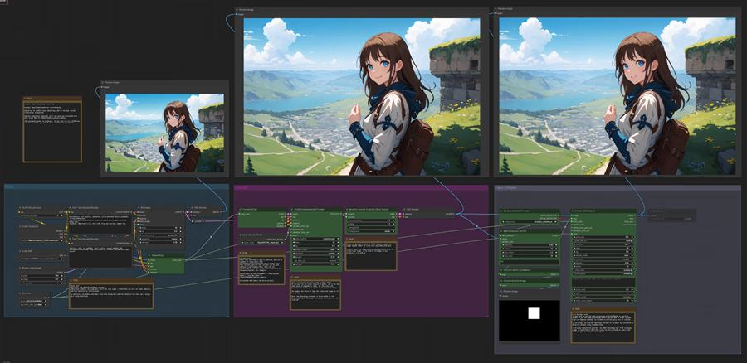
Task: Collapse the Iterative Upscale node in purple group
Action: 348,209
